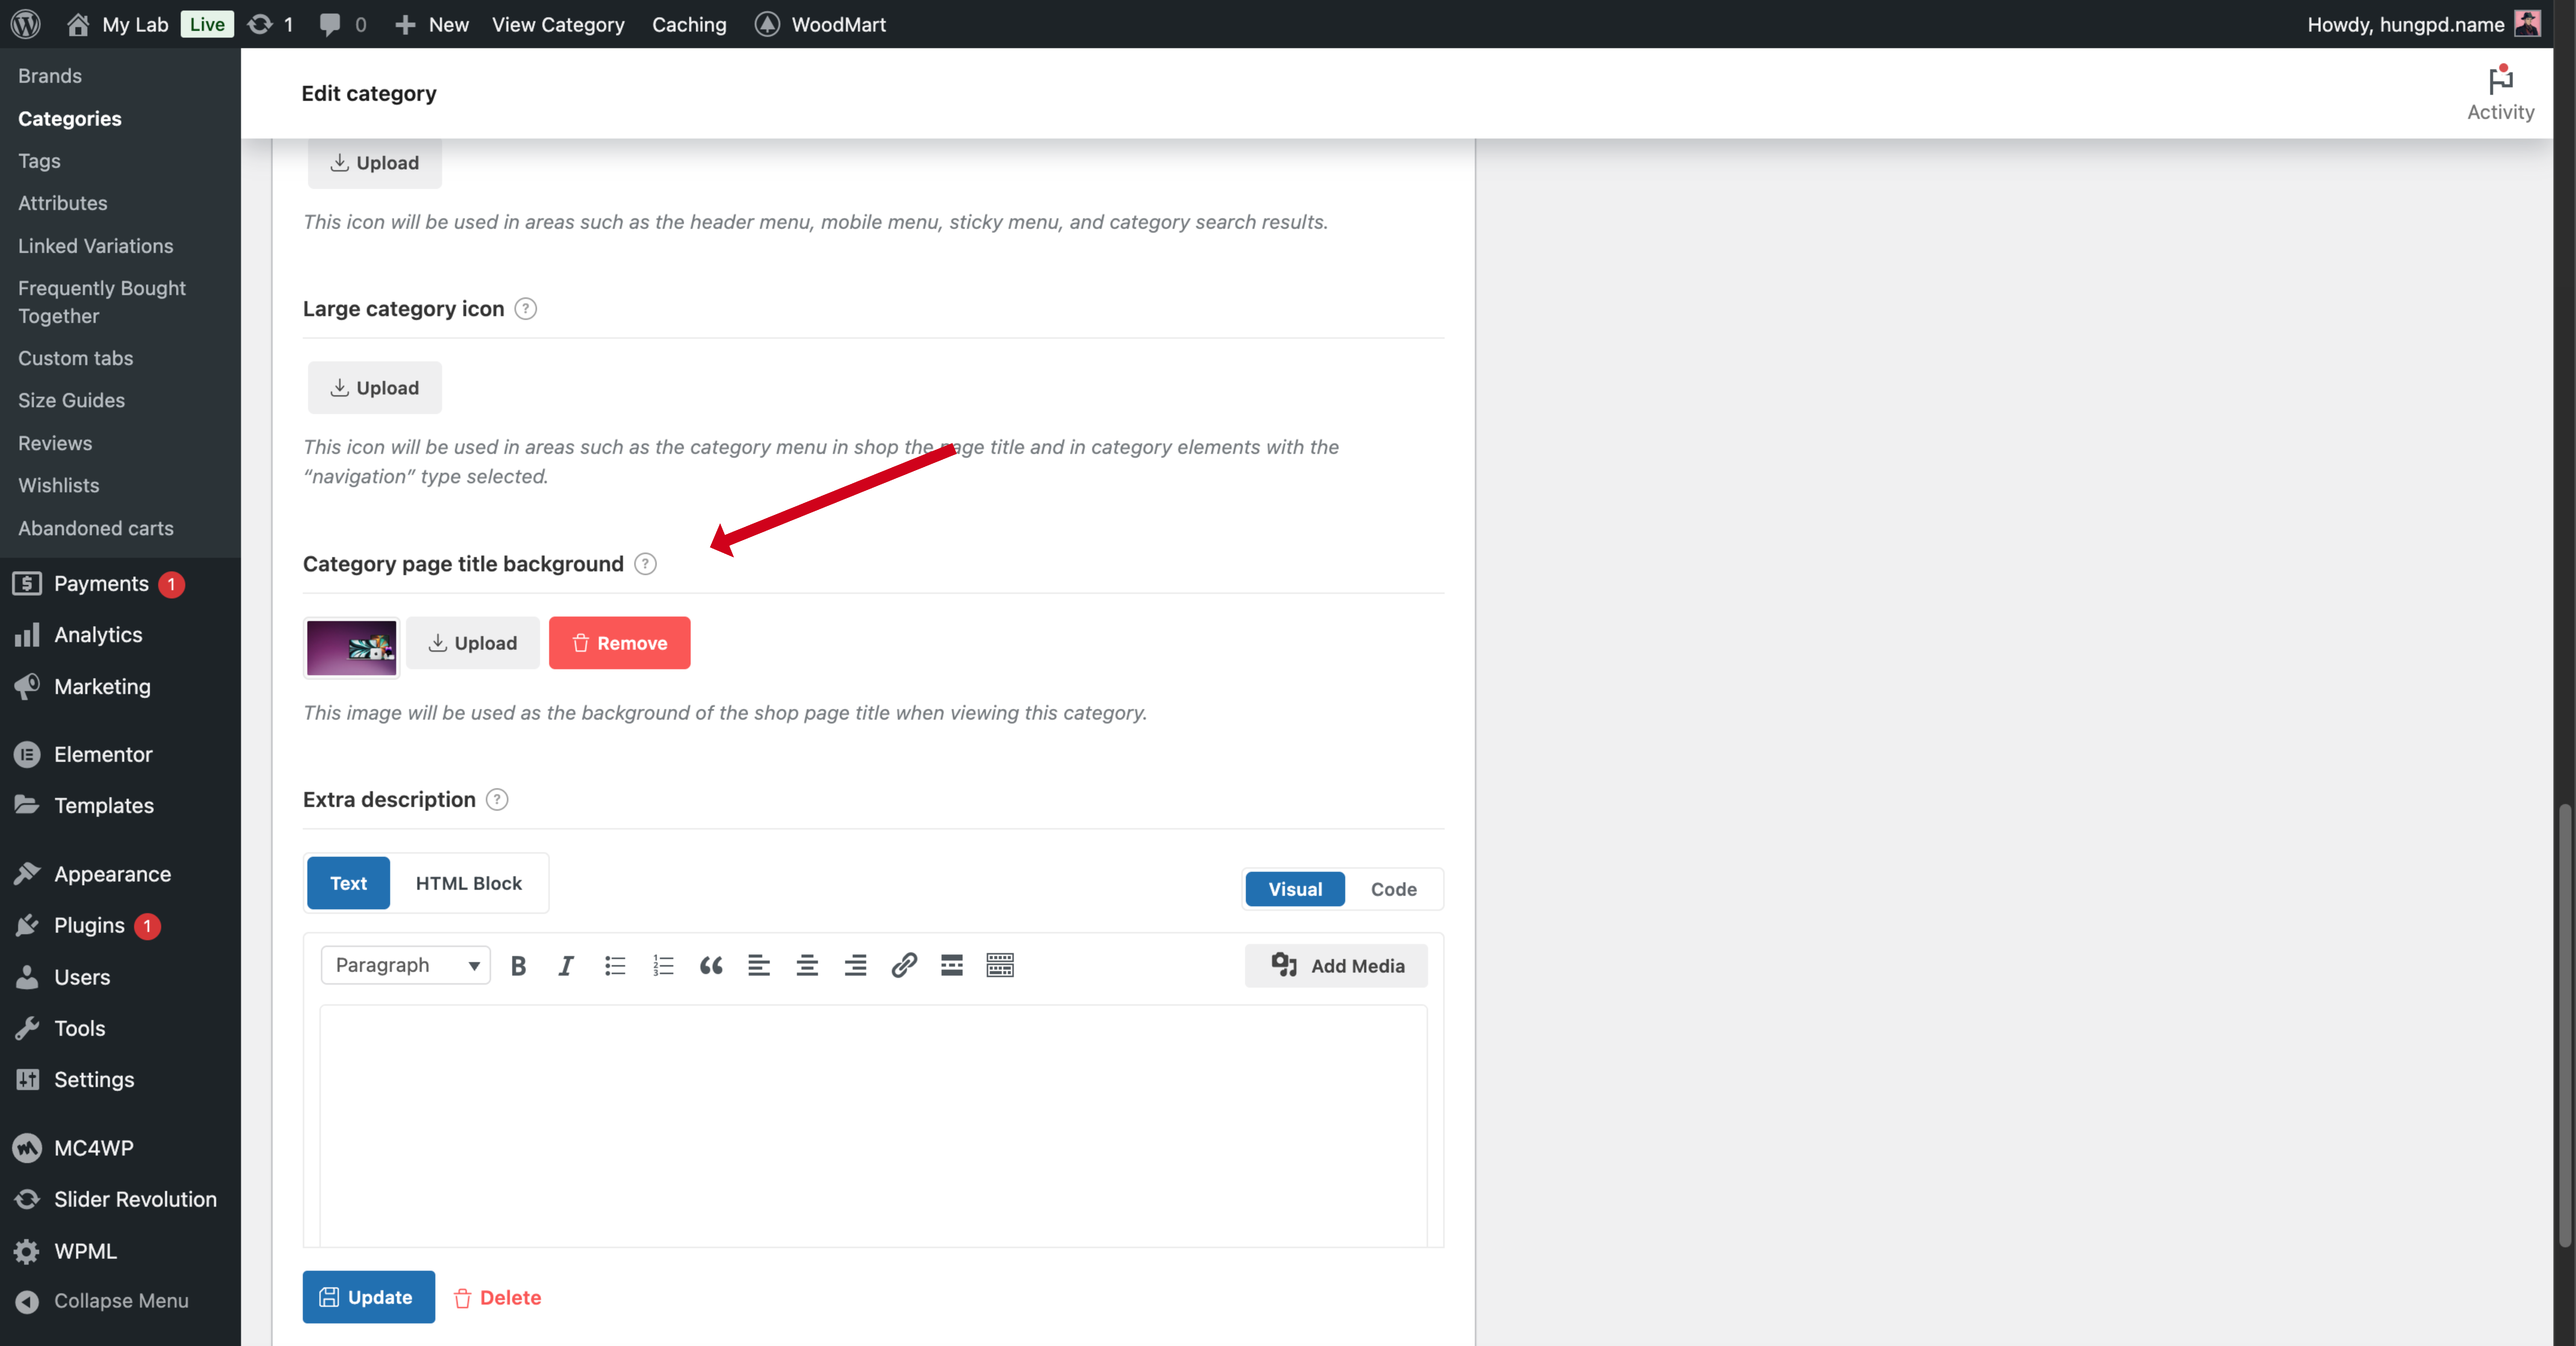Click the Add Media button

1336,966
